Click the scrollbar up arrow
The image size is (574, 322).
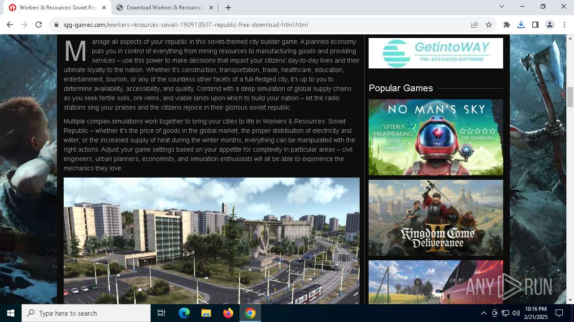(x=570, y=38)
